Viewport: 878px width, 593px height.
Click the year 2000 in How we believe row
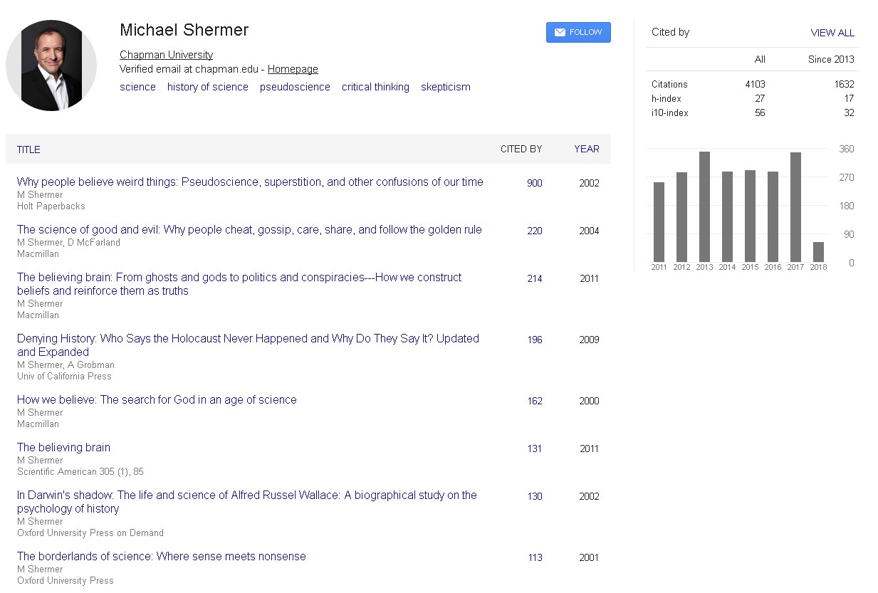pyautogui.click(x=589, y=401)
